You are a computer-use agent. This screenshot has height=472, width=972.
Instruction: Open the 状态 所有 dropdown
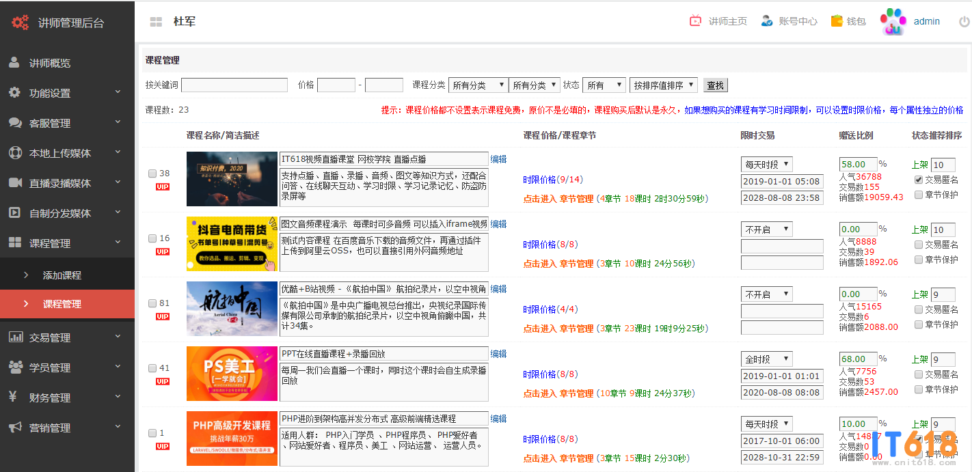604,85
